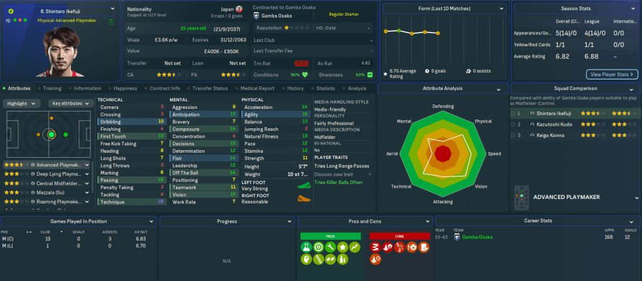This screenshot has width=642, height=281.
Task: Click the Japan flag icon beside nationality
Action: tap(238, 9)
